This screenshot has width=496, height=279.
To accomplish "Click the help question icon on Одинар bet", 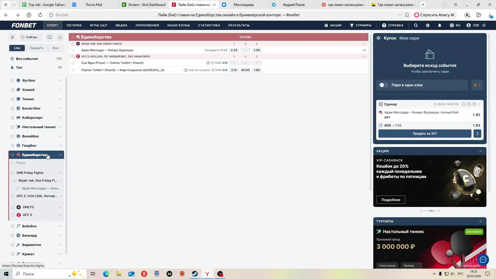I will click(474, 104).
